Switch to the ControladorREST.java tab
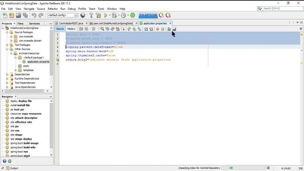 tap(71, 23)
